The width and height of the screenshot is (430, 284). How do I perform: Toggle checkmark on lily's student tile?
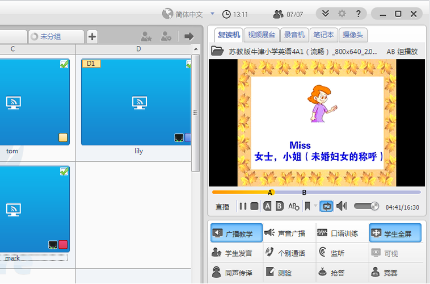(x=189, y=64)
